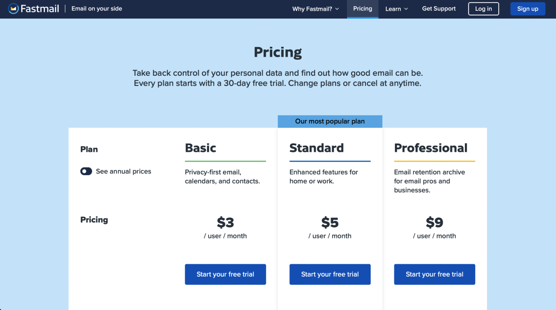Viewport: 556px width, 310px height.
Task: Select the Professional plan heading
Action: pos(430,148)
